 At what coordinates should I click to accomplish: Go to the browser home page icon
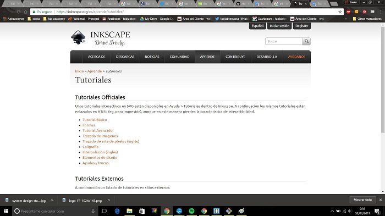click(x=25, y=12)
